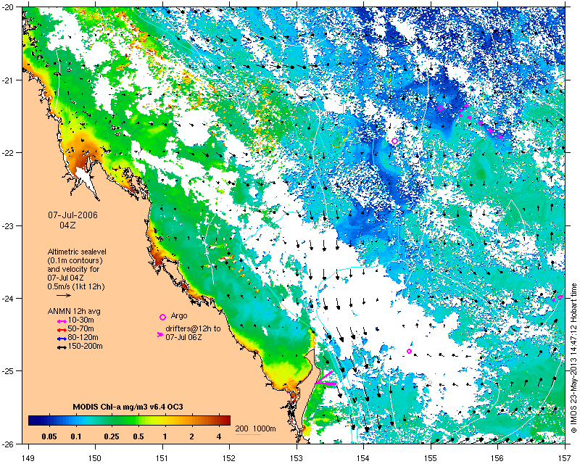Click the 'Altimetric sealevel' text
This screenshot has width=580, height=464.
click(77, 252)
